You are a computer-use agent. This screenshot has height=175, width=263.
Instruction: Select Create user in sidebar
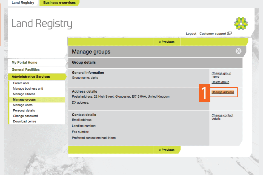point(21,83)
